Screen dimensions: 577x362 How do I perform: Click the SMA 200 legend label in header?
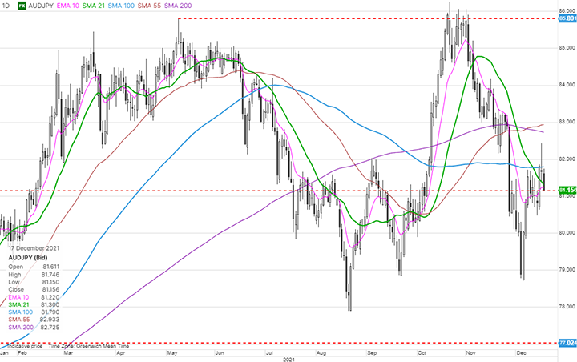click(178, 6)
